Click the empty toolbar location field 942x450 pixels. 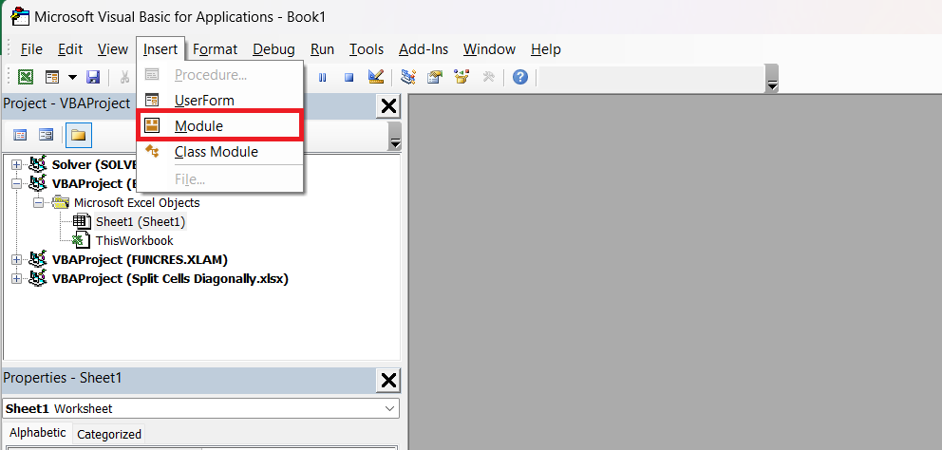[x=651, y=77]
